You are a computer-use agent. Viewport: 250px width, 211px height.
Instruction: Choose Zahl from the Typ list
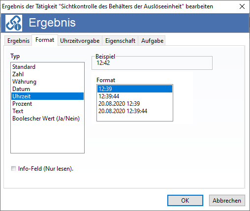point(47,74)
